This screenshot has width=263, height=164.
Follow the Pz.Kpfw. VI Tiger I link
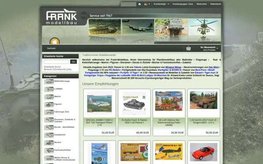(129, 73)
